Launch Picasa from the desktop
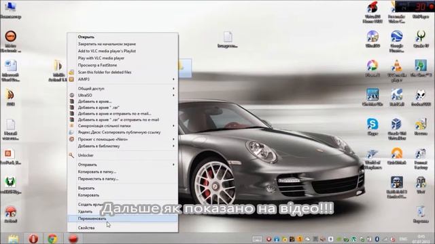This screenshot has height=244, width=435. tap(372, 68)
